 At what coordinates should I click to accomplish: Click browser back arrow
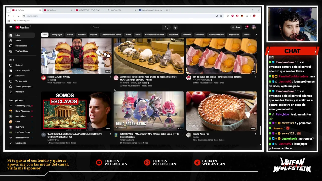point(9,16)
